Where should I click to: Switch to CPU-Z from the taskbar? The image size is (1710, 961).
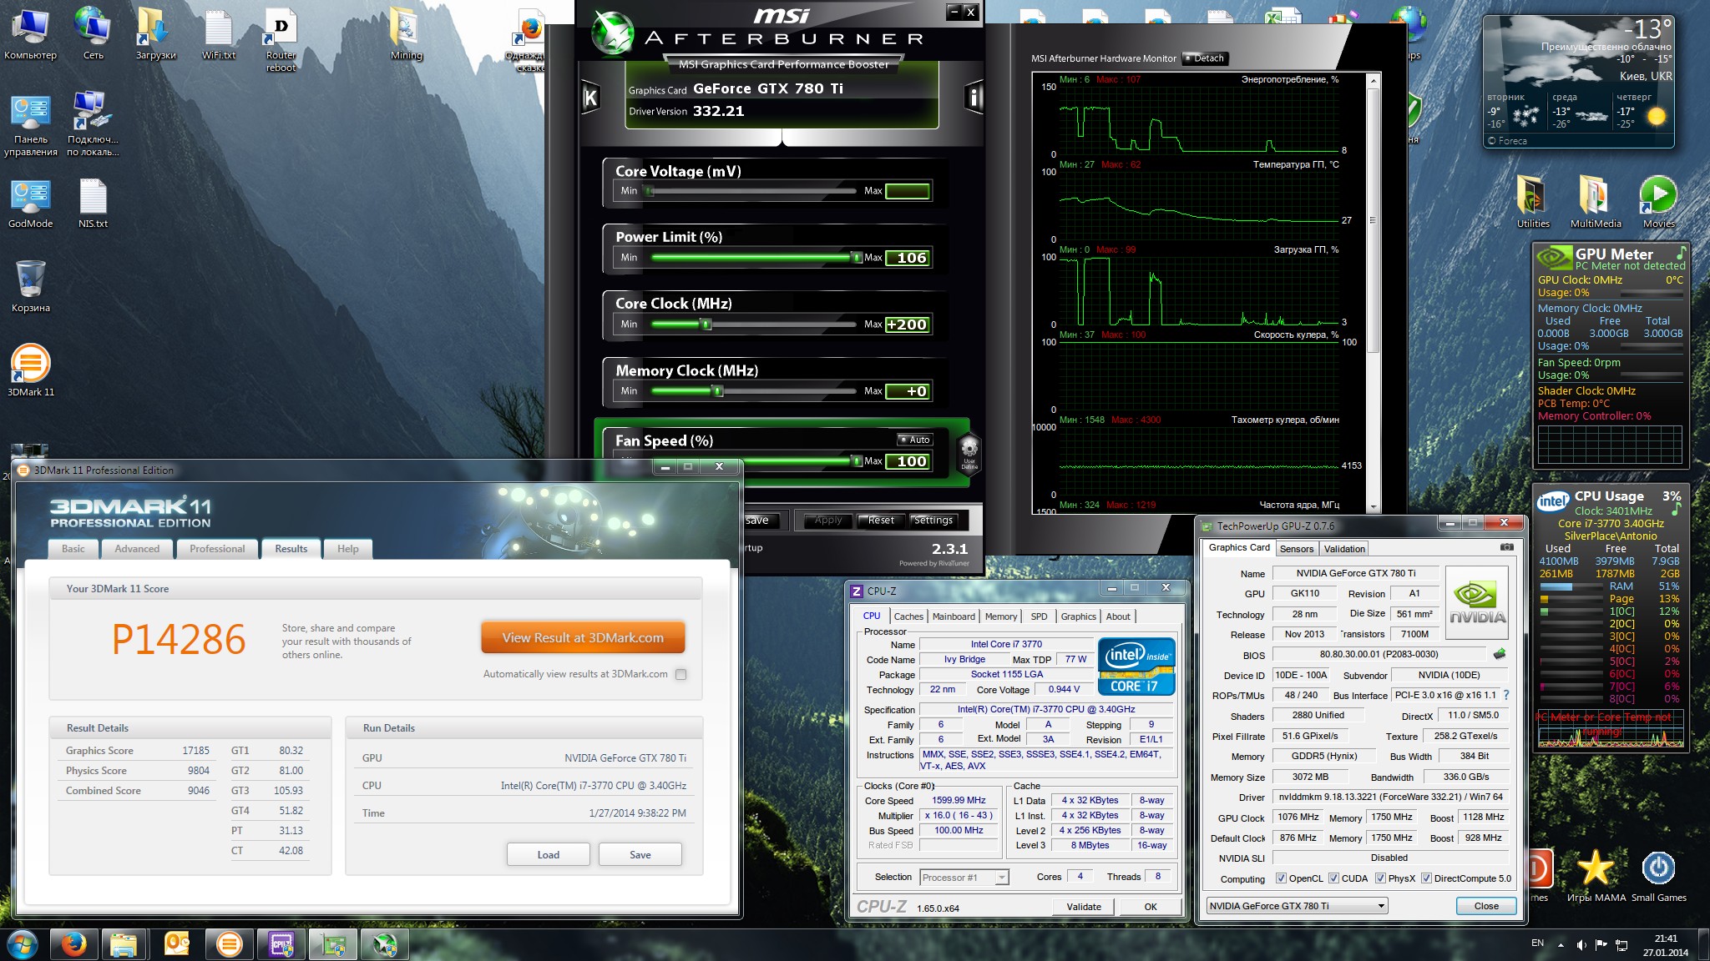click(x=281, y=944)
